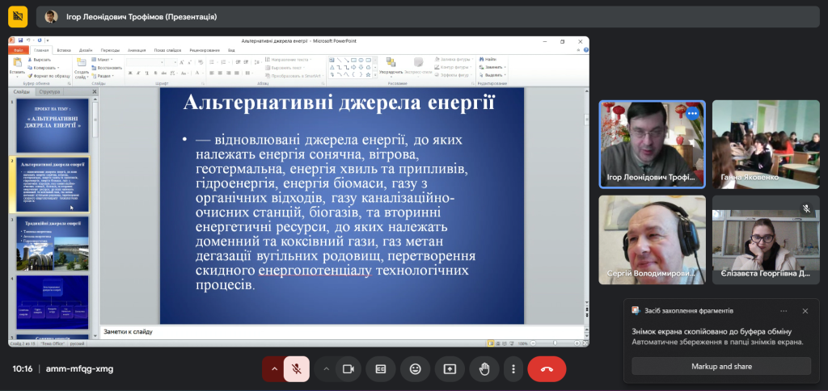Select the Структура tab in slide panel
828x391 pixels.
(x=49, y=92)
